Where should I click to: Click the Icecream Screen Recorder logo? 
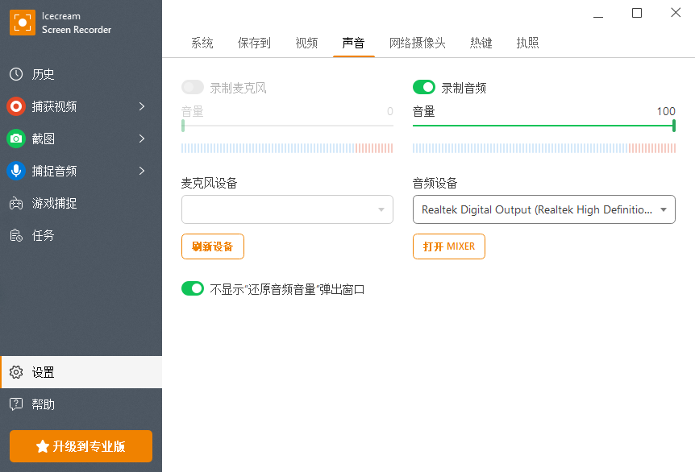(x=22, y=23)
